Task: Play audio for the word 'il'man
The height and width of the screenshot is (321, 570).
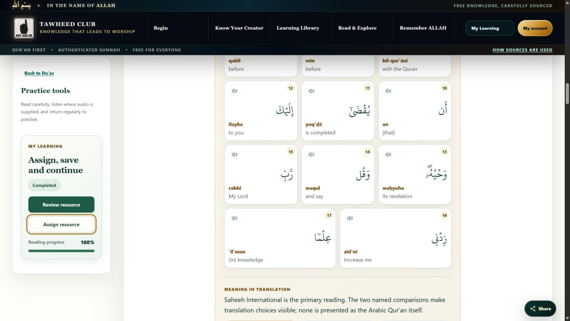Action: pyautogui.click(x=234, y=218)
